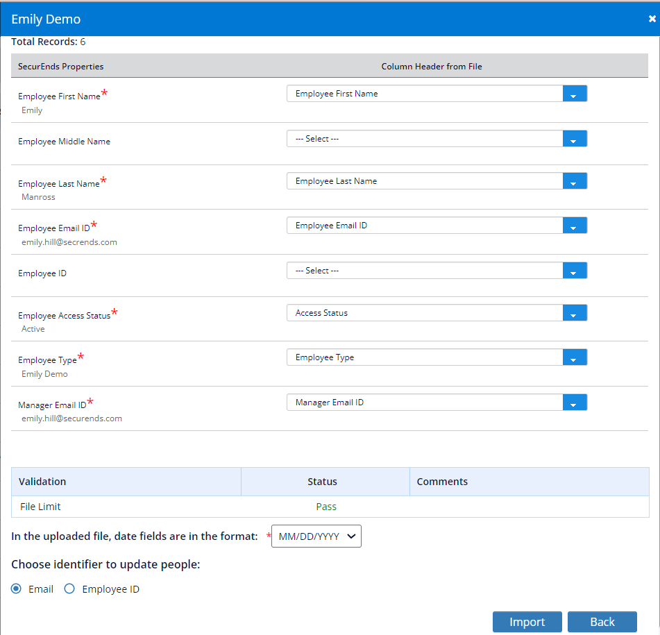This screenshot has height=635, width=660.
Task: Open the Employee ID column dropdown
Action: click(437, 271)
